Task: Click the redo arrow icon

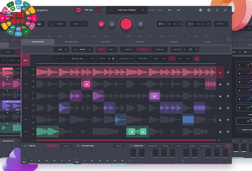Action: pyautogui.click(x=179, y=10)
